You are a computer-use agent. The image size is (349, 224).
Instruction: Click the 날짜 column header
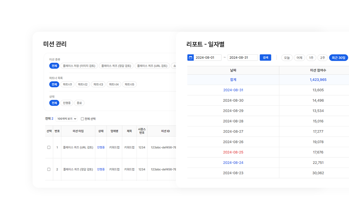233,70
